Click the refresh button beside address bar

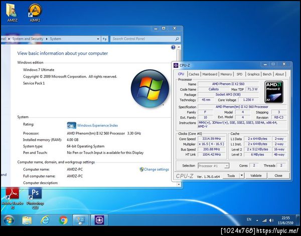(105, 39)
